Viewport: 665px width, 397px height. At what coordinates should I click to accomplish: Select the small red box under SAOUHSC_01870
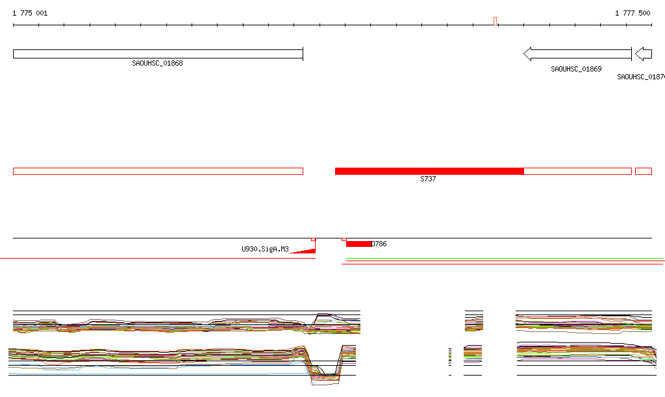point(644,172)
